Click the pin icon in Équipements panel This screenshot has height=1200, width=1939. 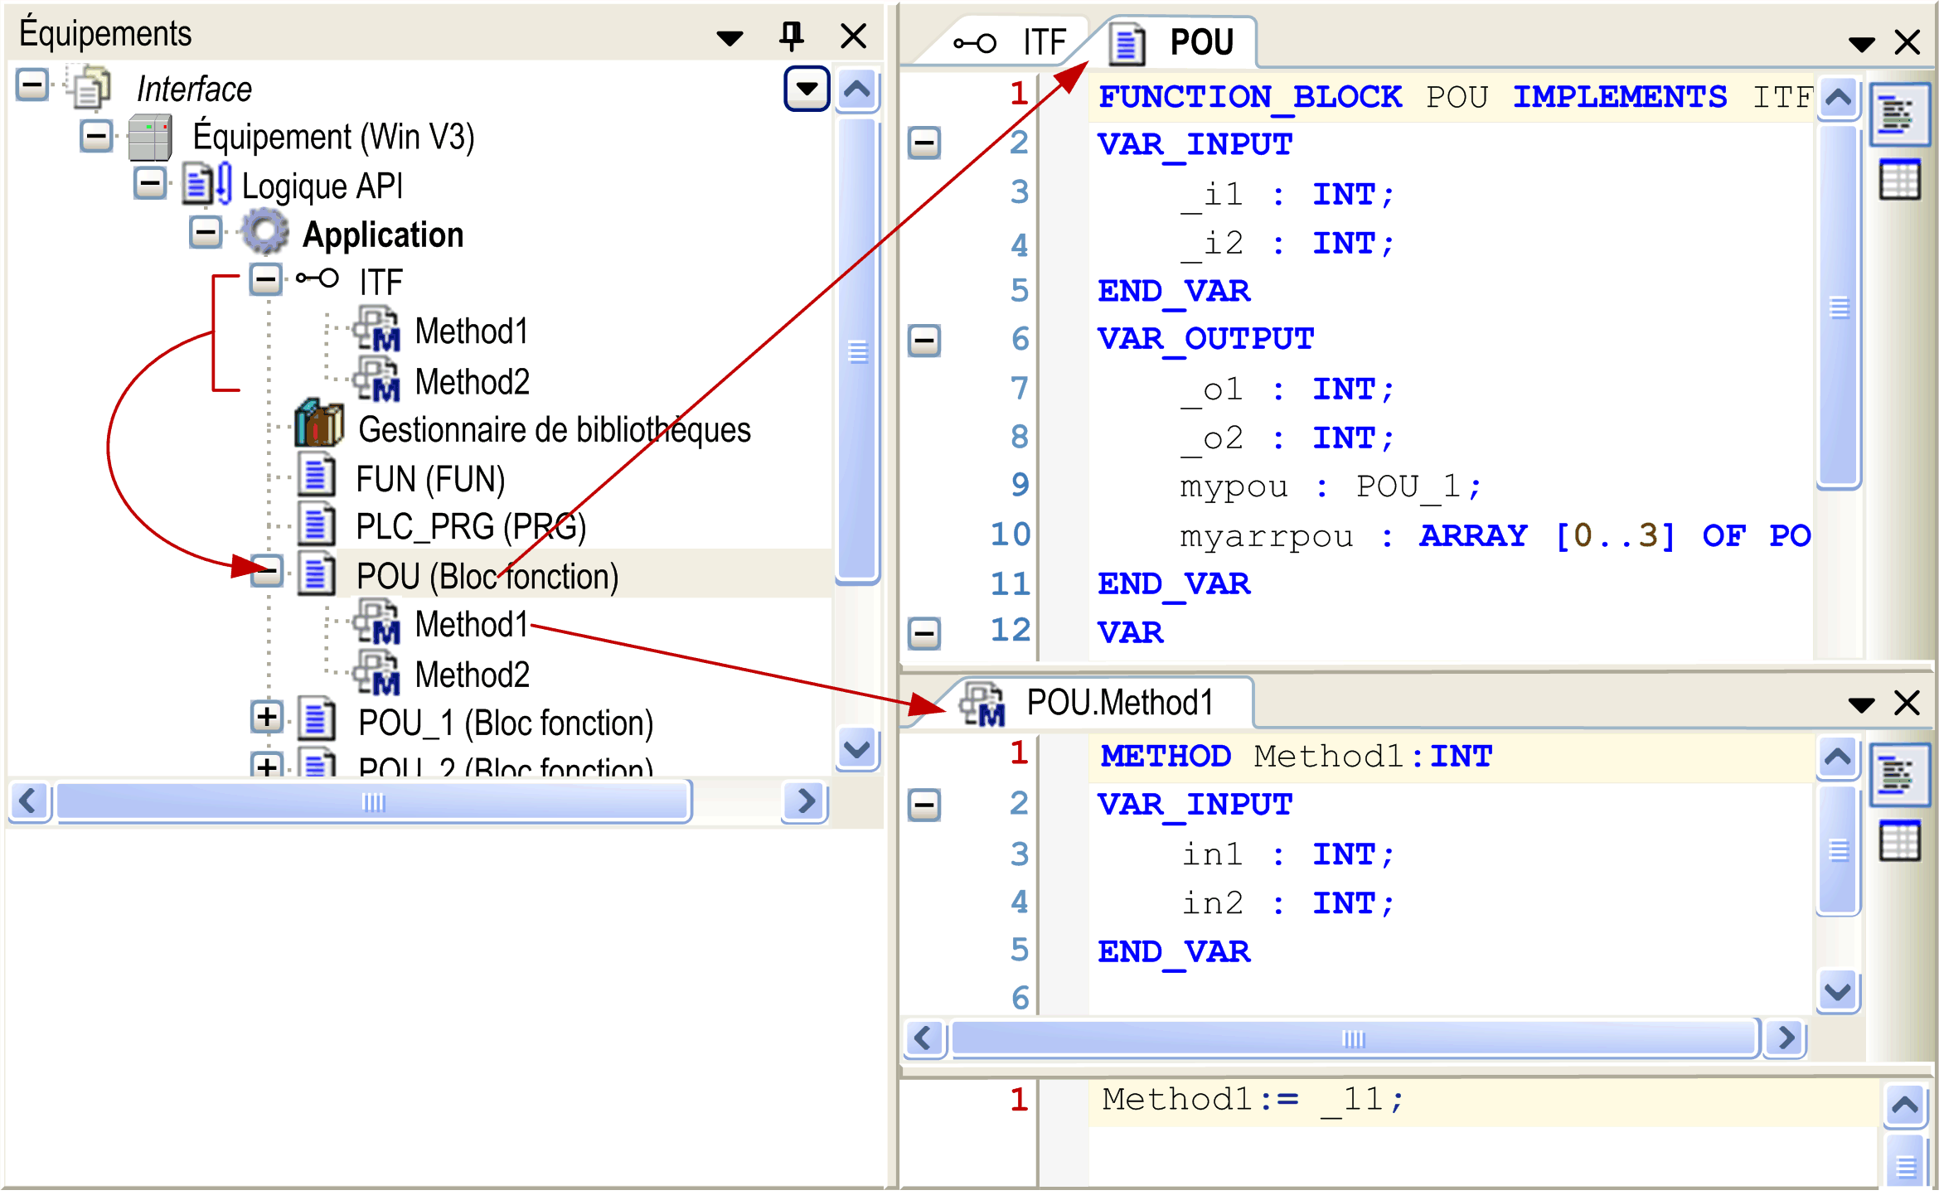(791, 36)
